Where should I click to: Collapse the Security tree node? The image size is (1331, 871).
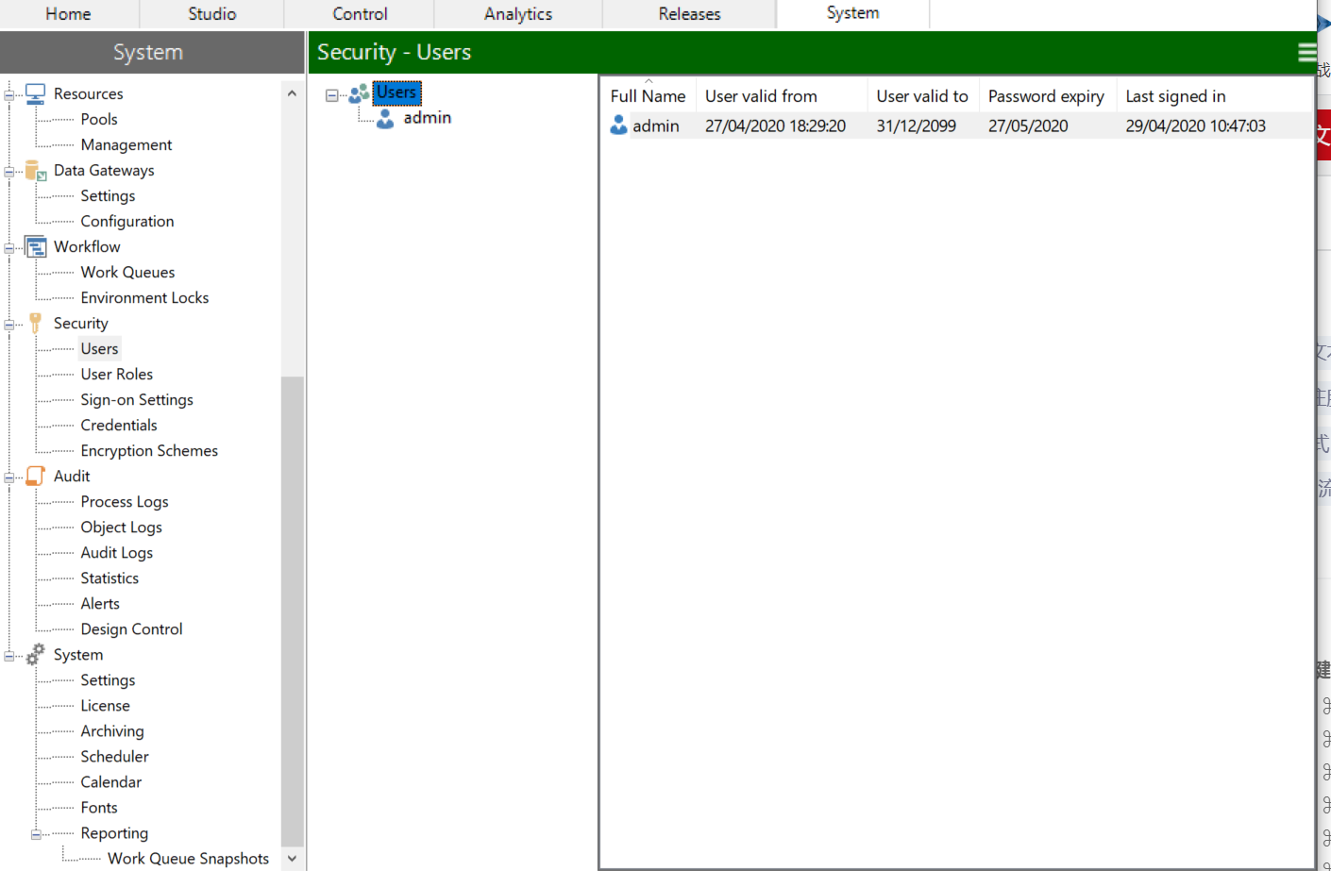(9, 325)
